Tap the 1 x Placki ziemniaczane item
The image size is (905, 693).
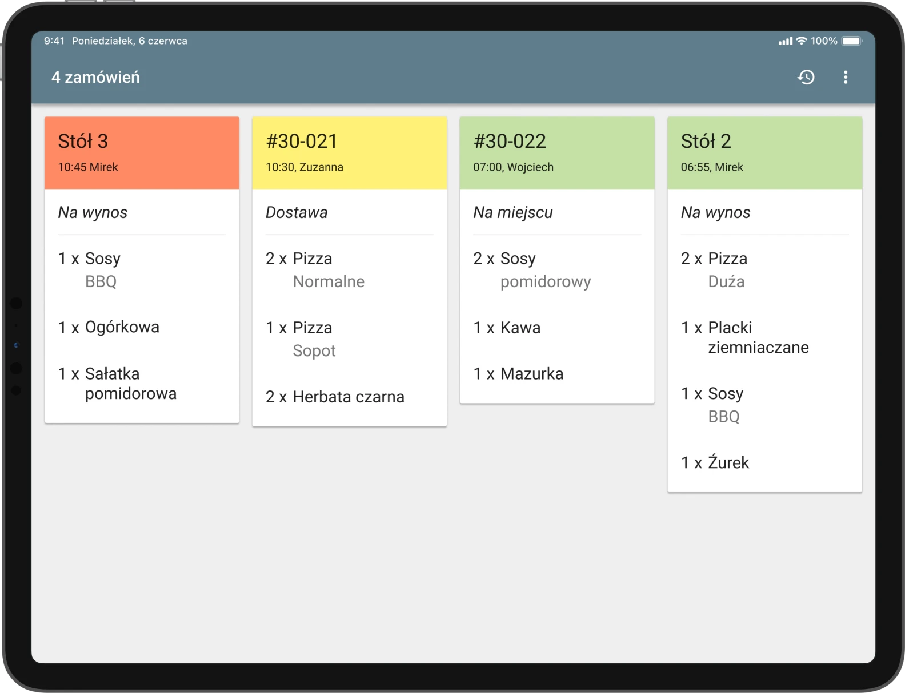point(744,337)
